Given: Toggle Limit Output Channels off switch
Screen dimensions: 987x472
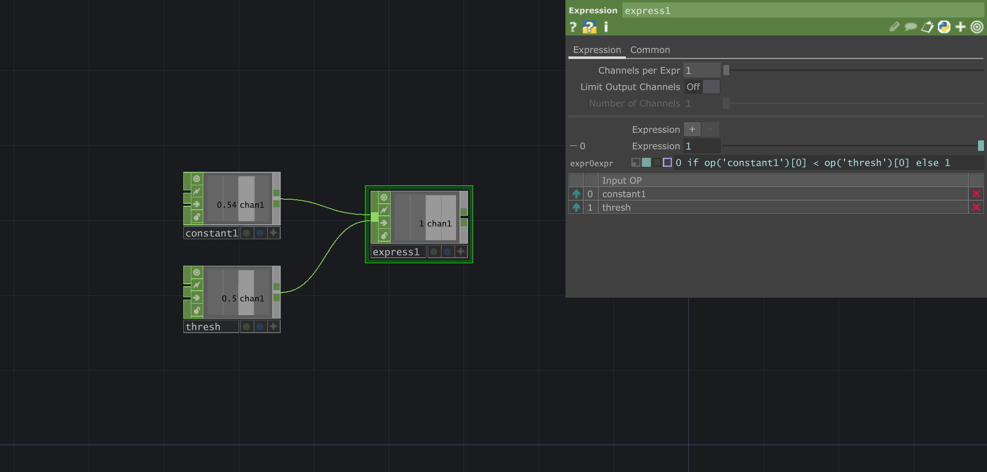Looking at the screenshot, I should 710,86.
